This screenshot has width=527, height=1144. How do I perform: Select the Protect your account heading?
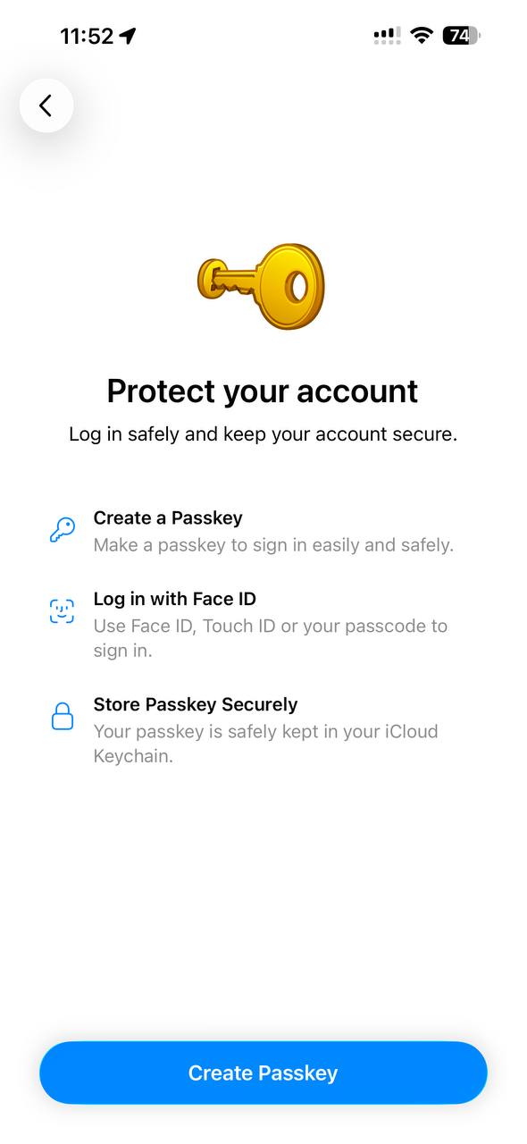263,391
